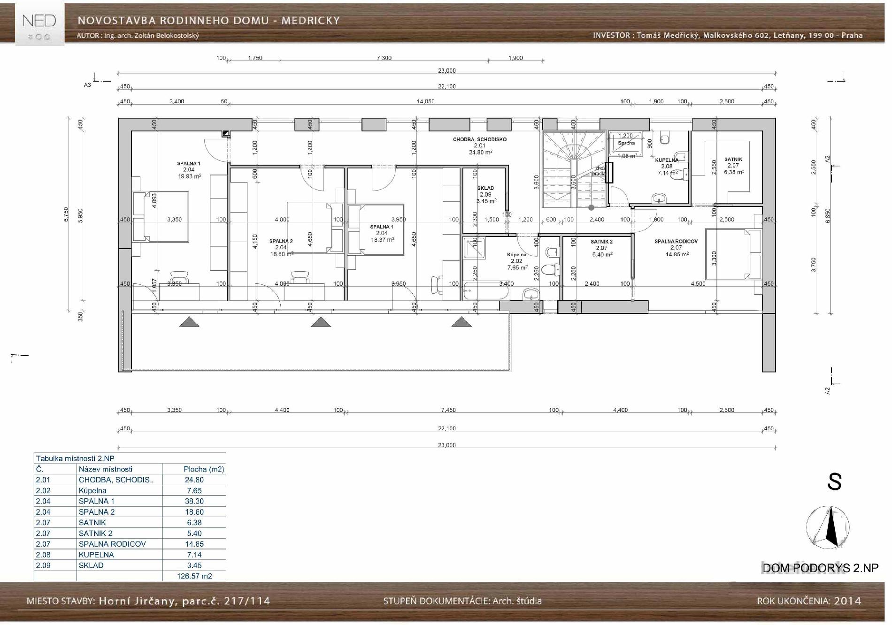This screenshot has height=625, width=892.
Task: Click the 7,300 dimension at the top
Action: [x=384, y=58]
